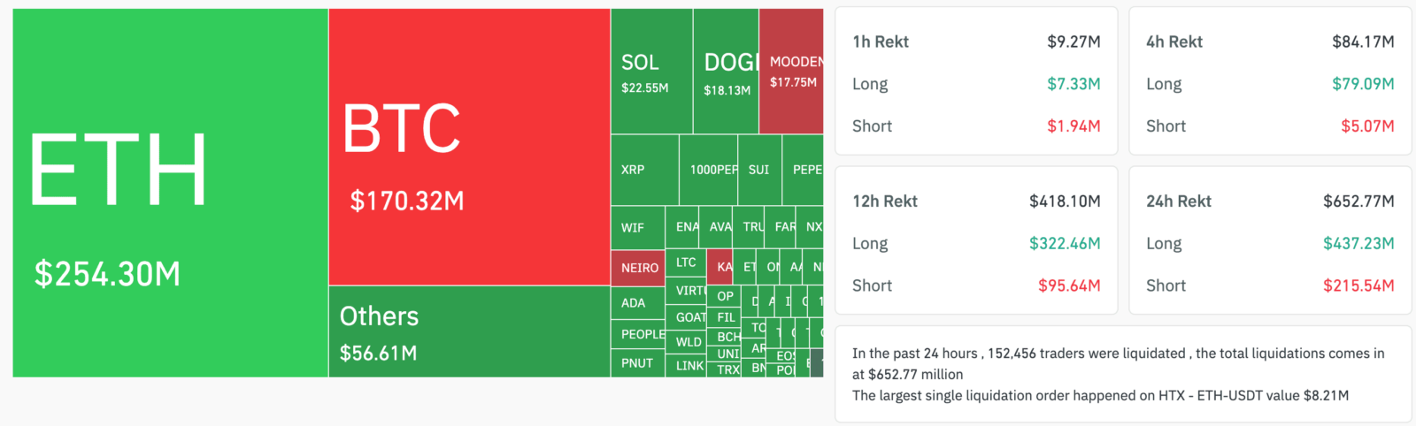Image resolution: width=1416 pixels, height=426 pixels.
Task: Click the WIF tile
Action: tap(638, 228)
